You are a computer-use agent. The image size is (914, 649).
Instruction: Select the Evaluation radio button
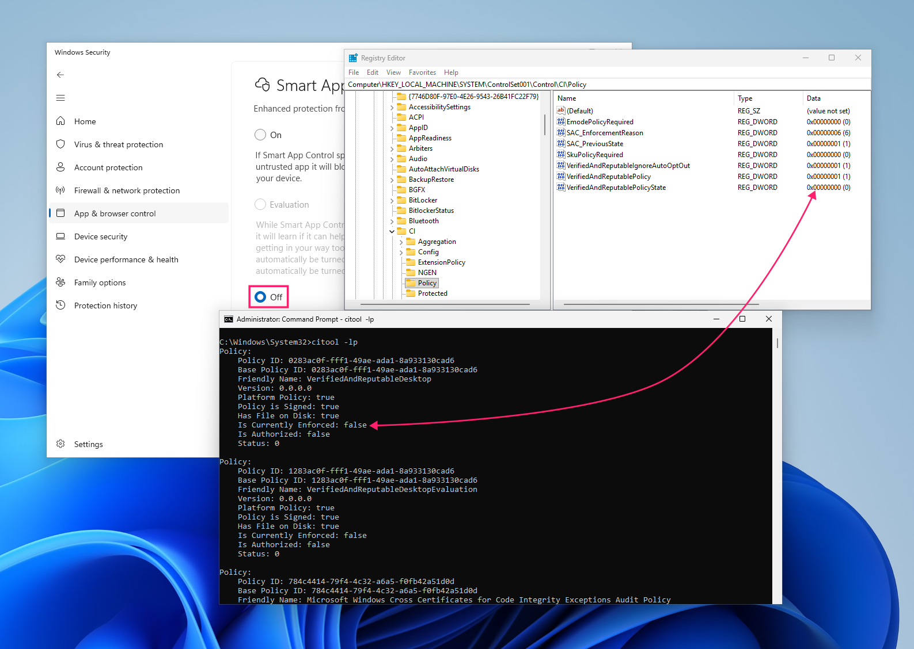tap(260, 204)
